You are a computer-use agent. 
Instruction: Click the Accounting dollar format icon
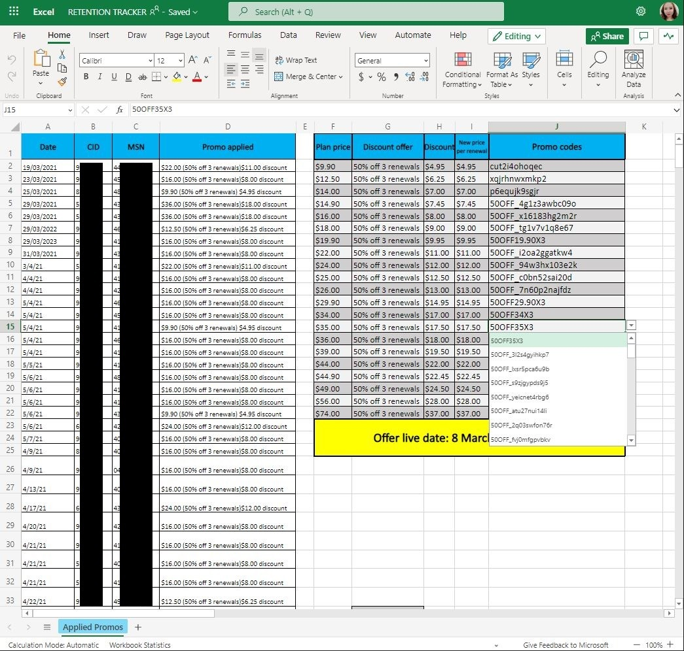tap(361, 77)
